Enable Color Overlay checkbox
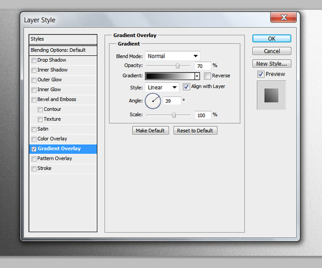 pos(34,139)
